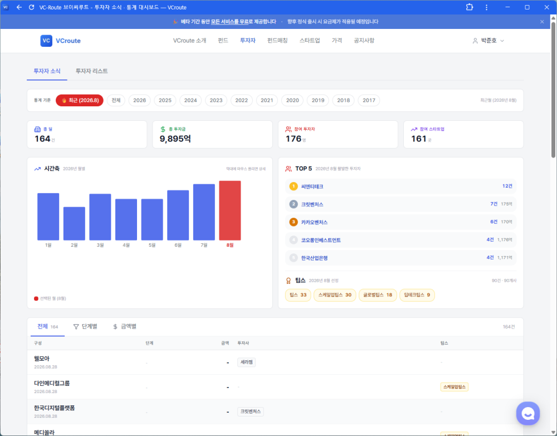The image size is (557, 436).
Task: Switch to the 금액별 tab
Action: click(125, 327)
